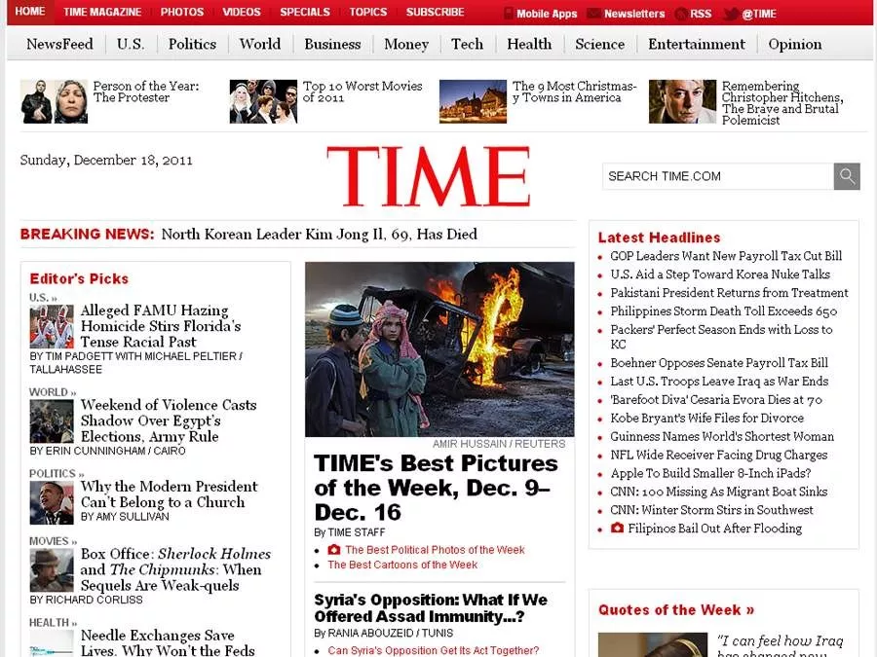Open Alleged FAMU Hazing Homicide headline
877x657 pixels.
coord(161,326)
